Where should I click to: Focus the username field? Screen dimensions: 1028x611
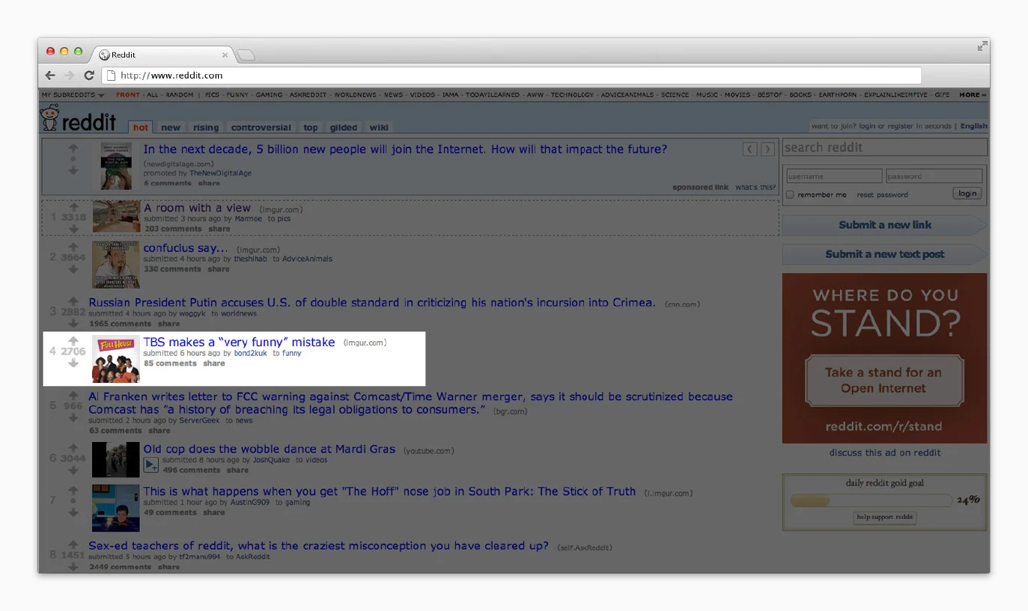click(x=834, y=176)
